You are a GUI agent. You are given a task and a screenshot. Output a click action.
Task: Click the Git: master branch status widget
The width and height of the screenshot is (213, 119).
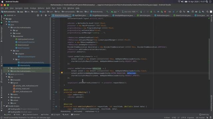pos(200,118)
